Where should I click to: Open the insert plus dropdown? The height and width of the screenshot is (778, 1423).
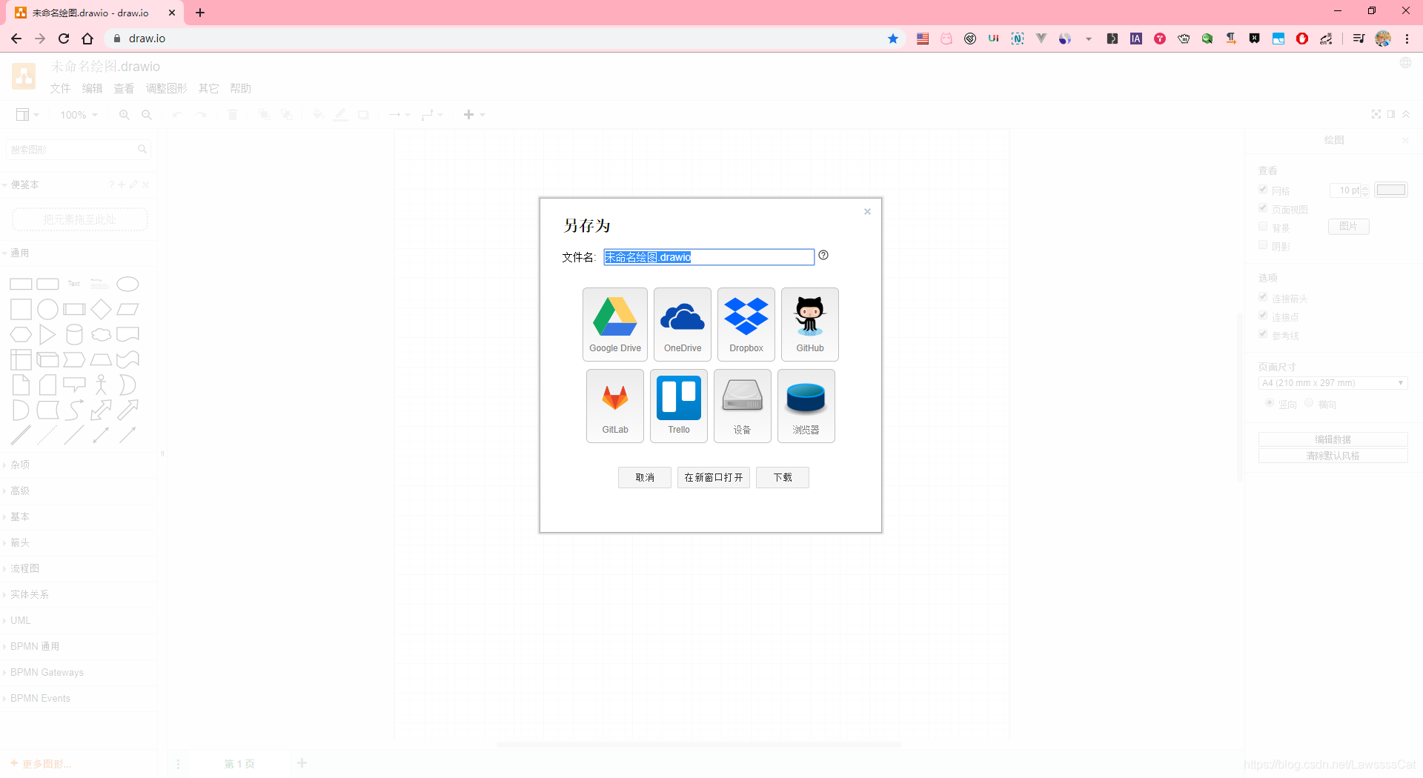[x=474, y=115]
